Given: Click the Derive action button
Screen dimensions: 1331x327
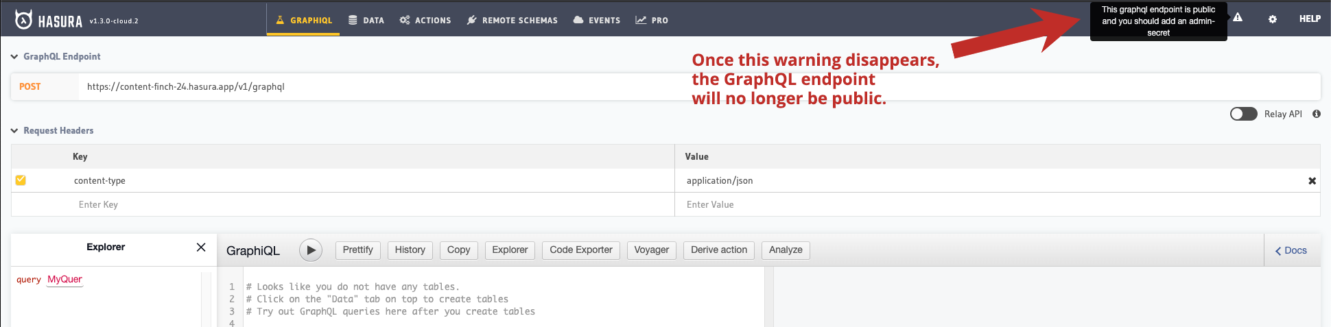Looking at the screenshot, I should 719,250.
